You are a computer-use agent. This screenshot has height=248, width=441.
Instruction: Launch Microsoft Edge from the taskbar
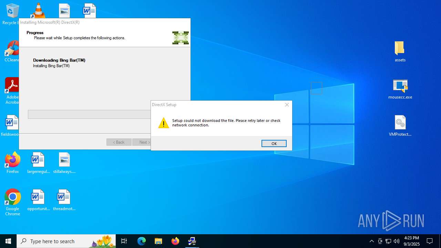coord(142,241)
